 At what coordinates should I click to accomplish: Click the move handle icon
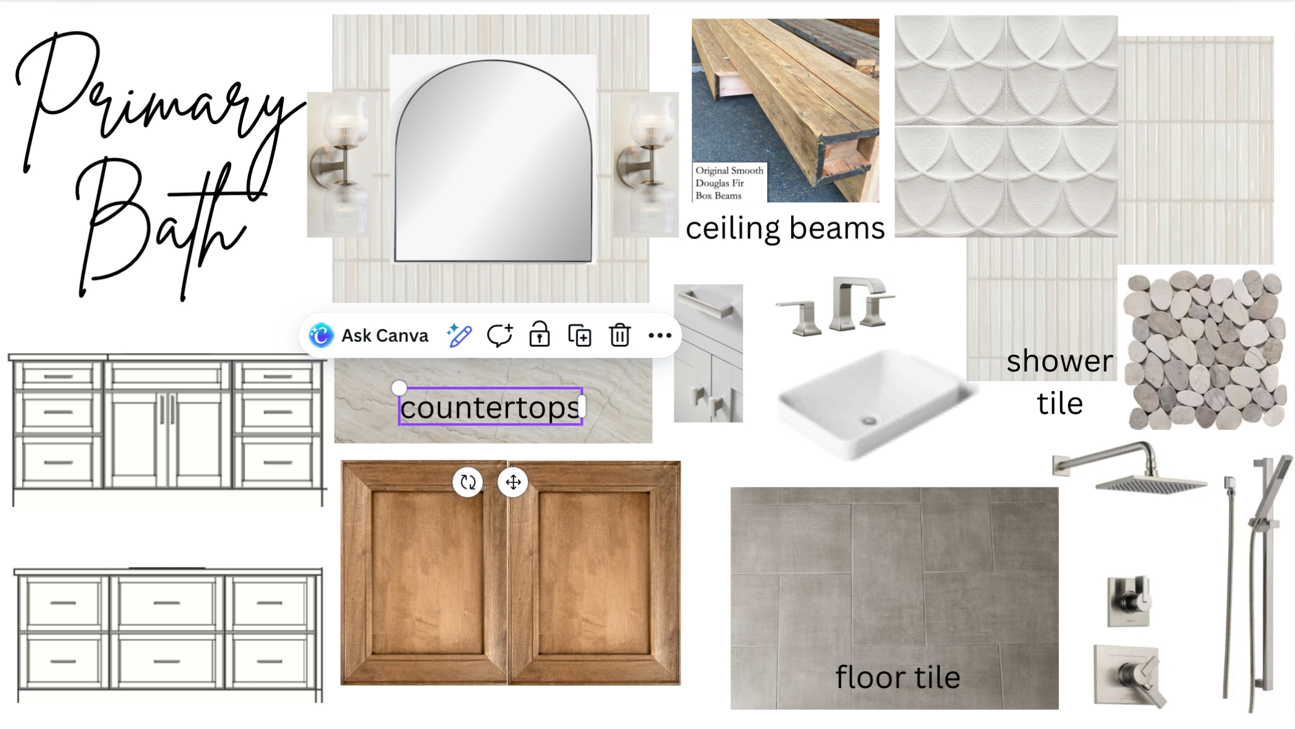pos(513,482)
